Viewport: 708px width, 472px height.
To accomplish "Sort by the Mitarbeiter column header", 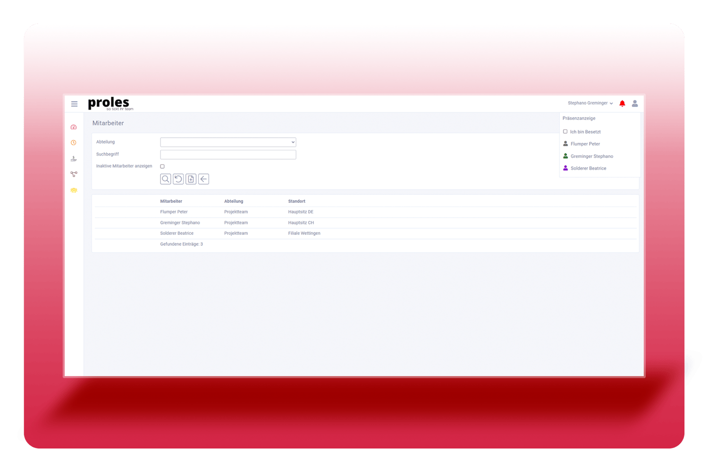I will (x=171, y=201).
